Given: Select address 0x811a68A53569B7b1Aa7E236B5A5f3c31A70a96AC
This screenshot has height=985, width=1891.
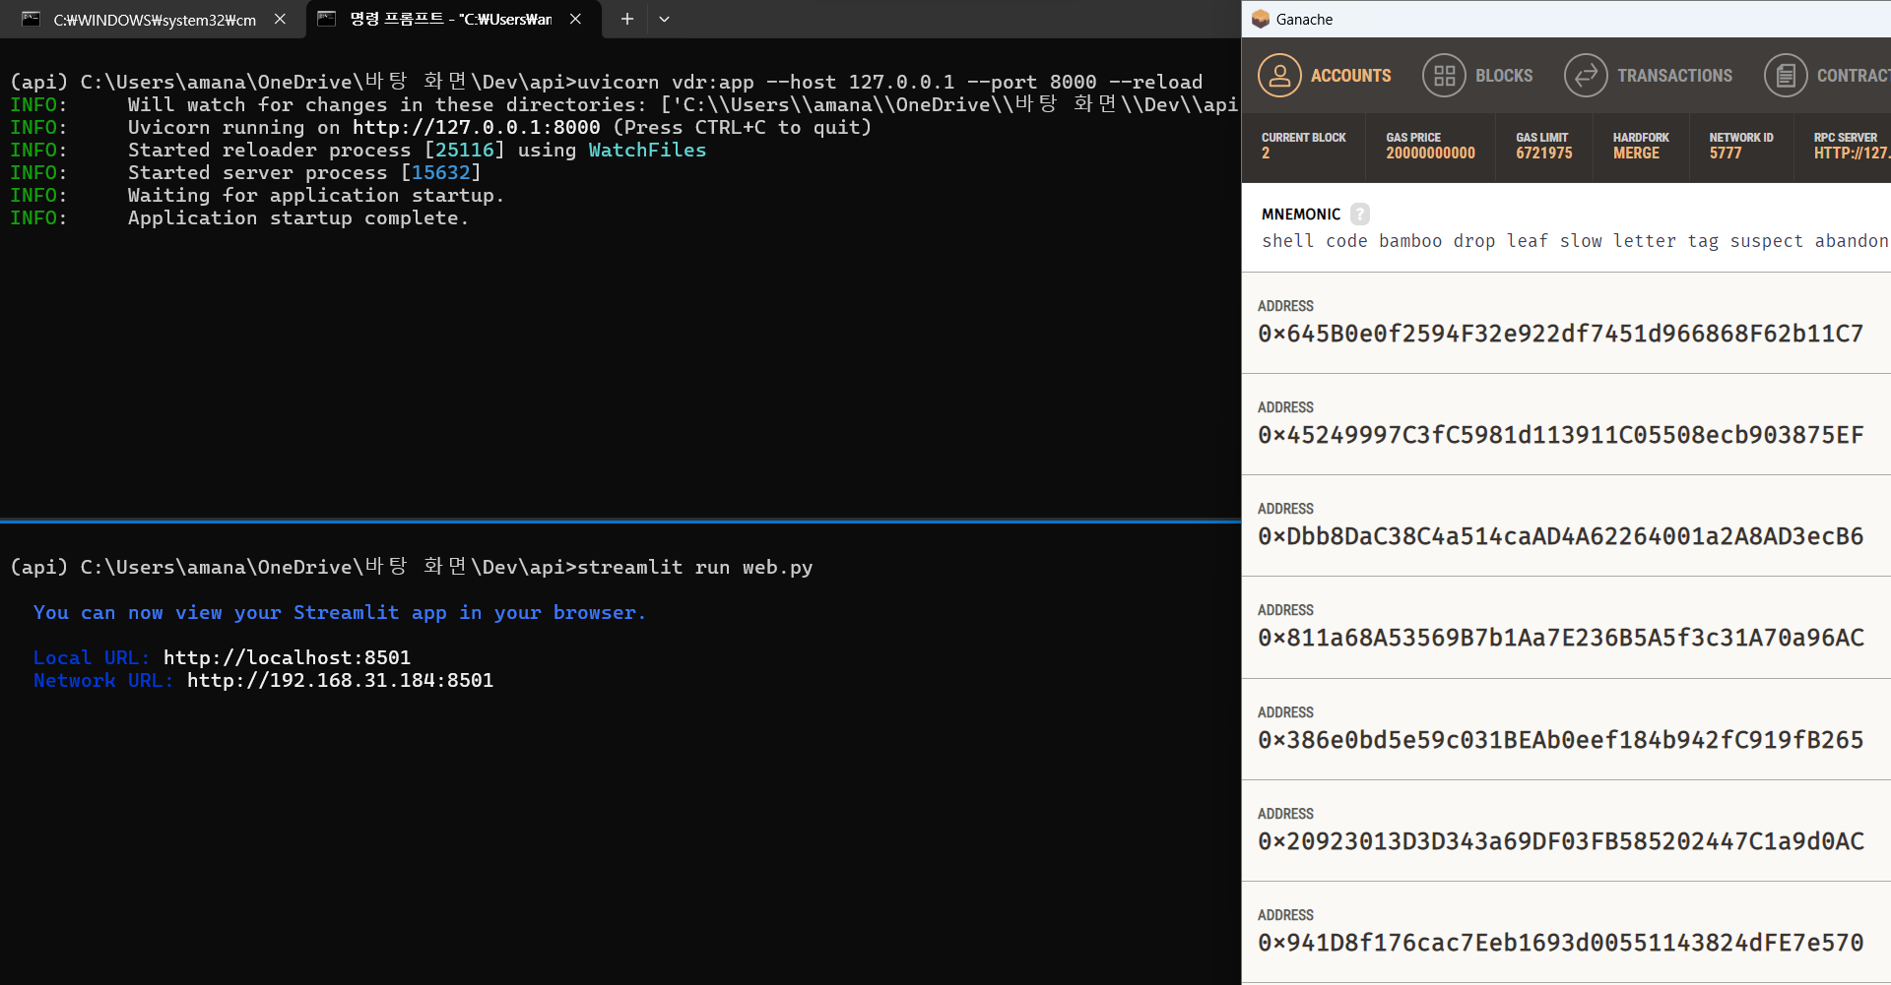Looking at the screenshot, I should 1560,638.
